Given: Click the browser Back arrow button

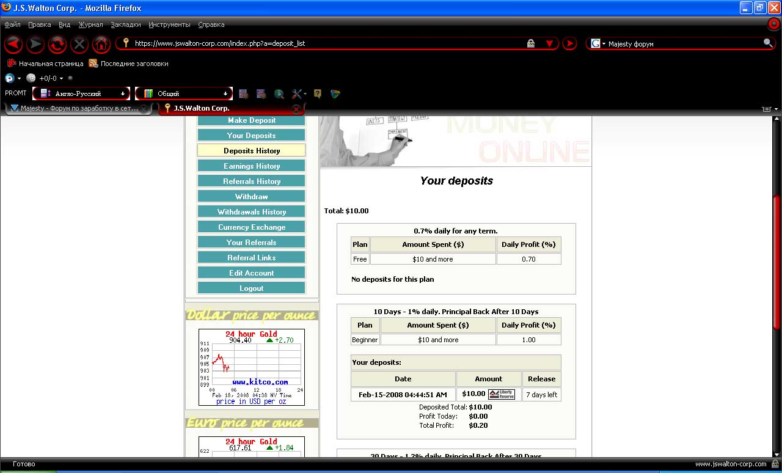Looking at the screenshot, I should pos(13,44).
